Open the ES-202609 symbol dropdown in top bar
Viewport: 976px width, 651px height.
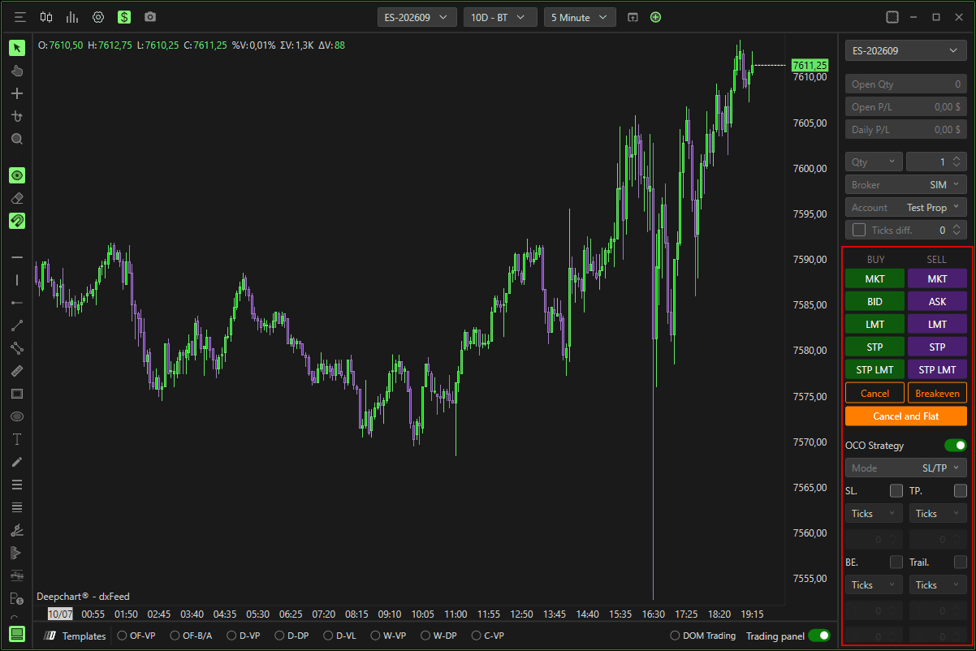[417, 17]
